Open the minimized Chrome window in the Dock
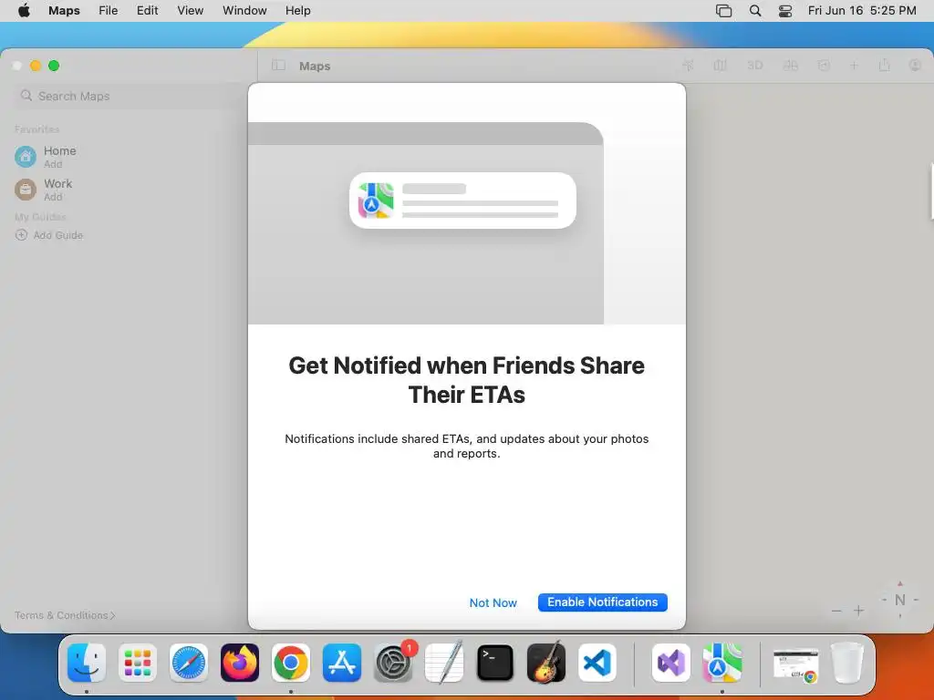Image resolution: width=934 pixels, height=700 pixels. tap(795, 664)
